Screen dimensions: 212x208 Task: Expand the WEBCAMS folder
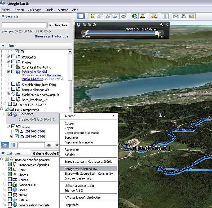pyautogui.click(x=8, y=56)
